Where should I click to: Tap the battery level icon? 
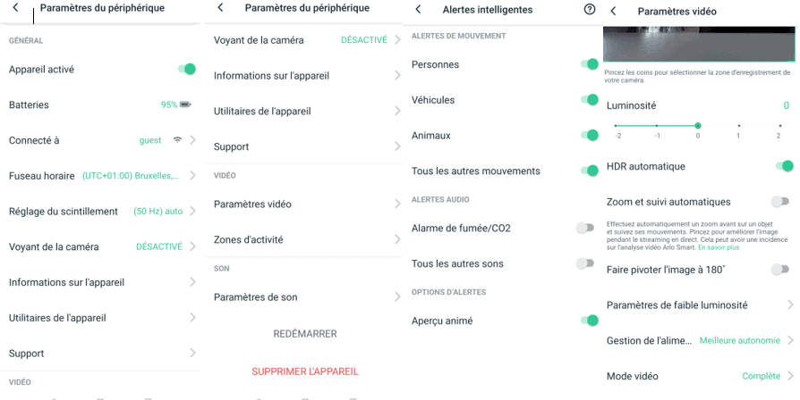pos(185,104)
